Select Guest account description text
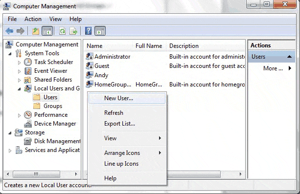The height and width of the screenshot is (194, 300). [x=207, y=66]
